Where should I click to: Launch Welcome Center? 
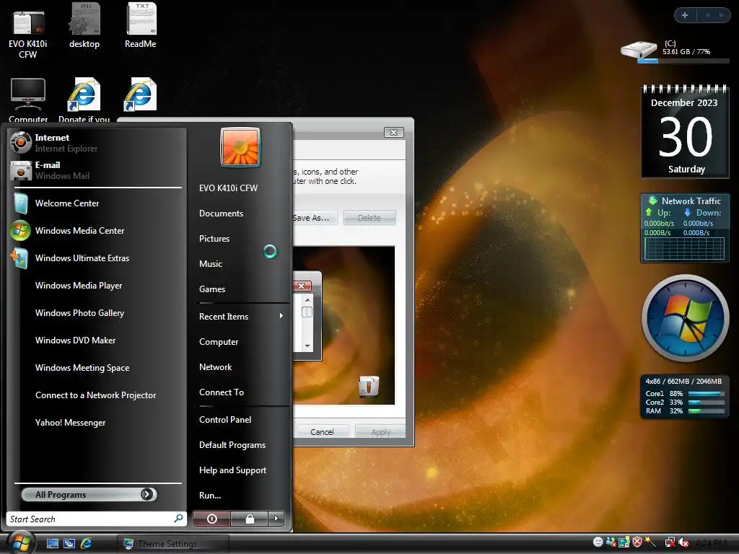pos(97,203)
